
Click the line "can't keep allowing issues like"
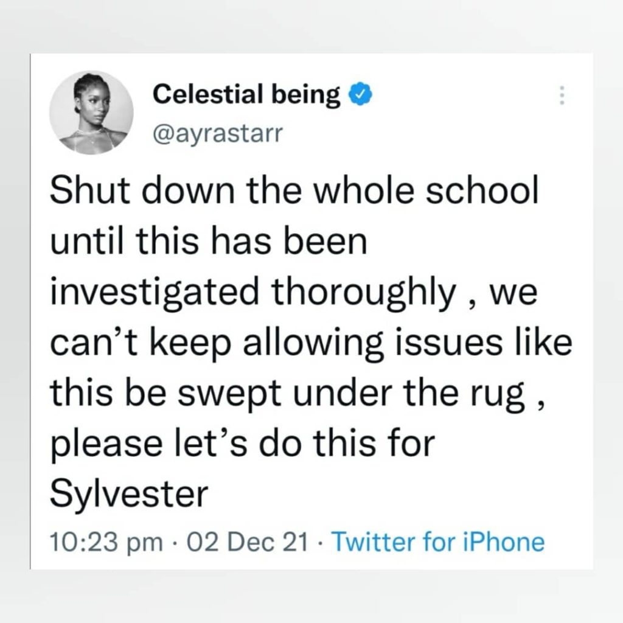coord(311,345)
